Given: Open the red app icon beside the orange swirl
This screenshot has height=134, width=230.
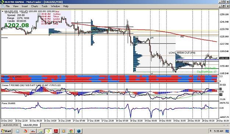Looking at the screenshot, I should click(33, 131).
